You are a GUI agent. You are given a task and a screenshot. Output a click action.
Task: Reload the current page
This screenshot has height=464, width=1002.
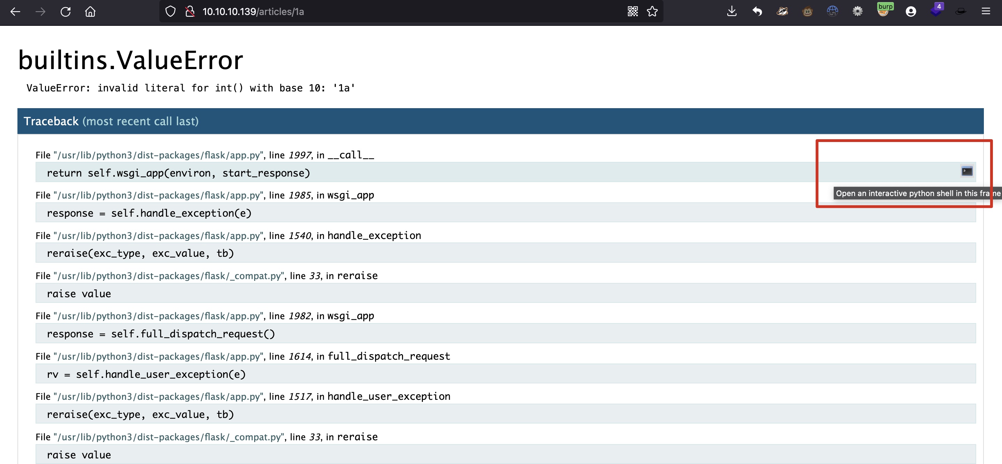coord(65,12)
